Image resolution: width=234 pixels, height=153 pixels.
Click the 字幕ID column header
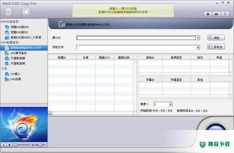click(x=150, y=80)
